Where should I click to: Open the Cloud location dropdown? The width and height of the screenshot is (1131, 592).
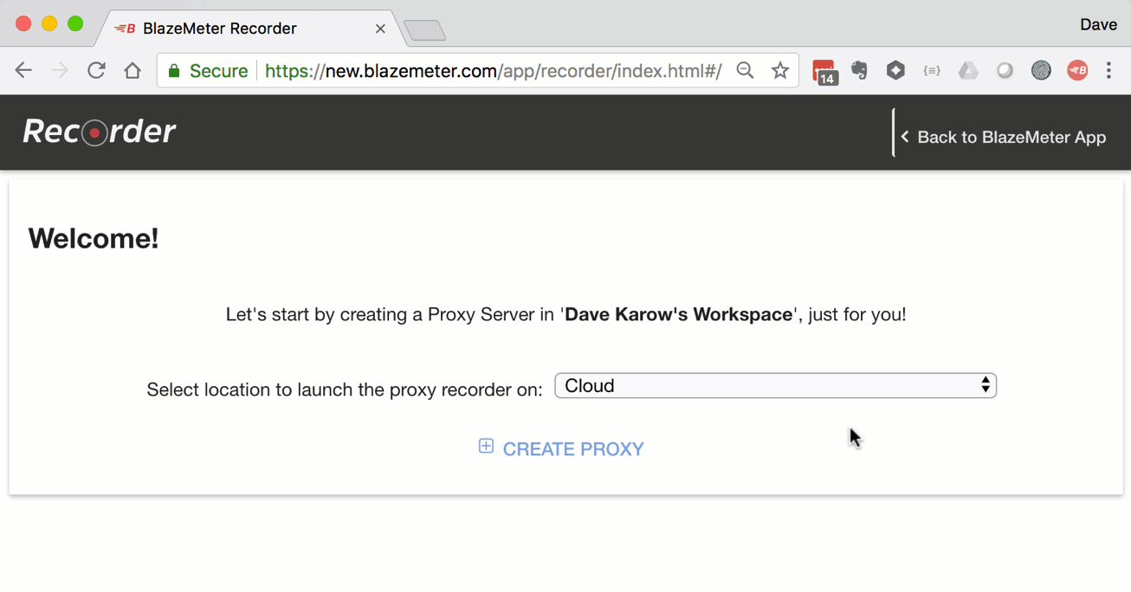click(x=775, y=386)
